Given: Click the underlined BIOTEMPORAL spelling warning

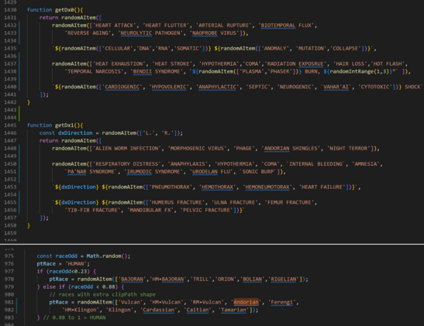Looking at the screenshot, I should (278, 26).
